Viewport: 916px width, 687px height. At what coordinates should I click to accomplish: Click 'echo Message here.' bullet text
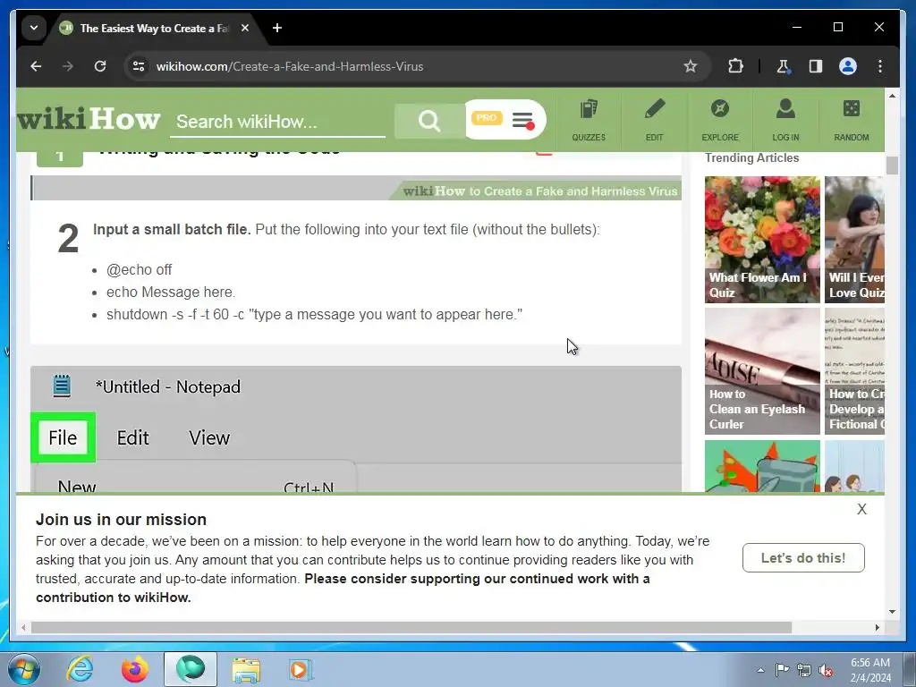[171, 293]
